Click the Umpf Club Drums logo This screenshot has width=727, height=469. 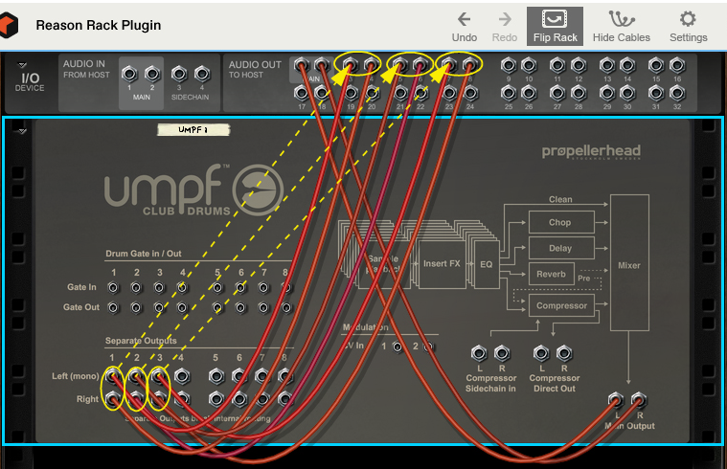coord(193,190)
